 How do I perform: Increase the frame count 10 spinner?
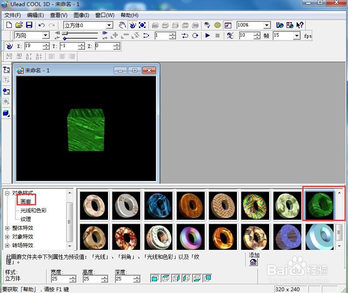click(257, 34)
